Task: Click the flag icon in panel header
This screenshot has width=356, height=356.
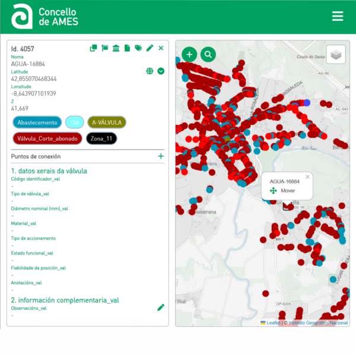Action: coord(104,48)
